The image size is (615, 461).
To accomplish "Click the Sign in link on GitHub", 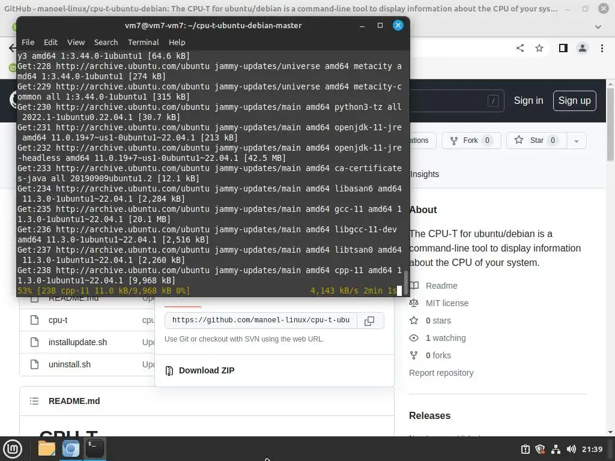I will pyautogui.click(x=529, y=101).
